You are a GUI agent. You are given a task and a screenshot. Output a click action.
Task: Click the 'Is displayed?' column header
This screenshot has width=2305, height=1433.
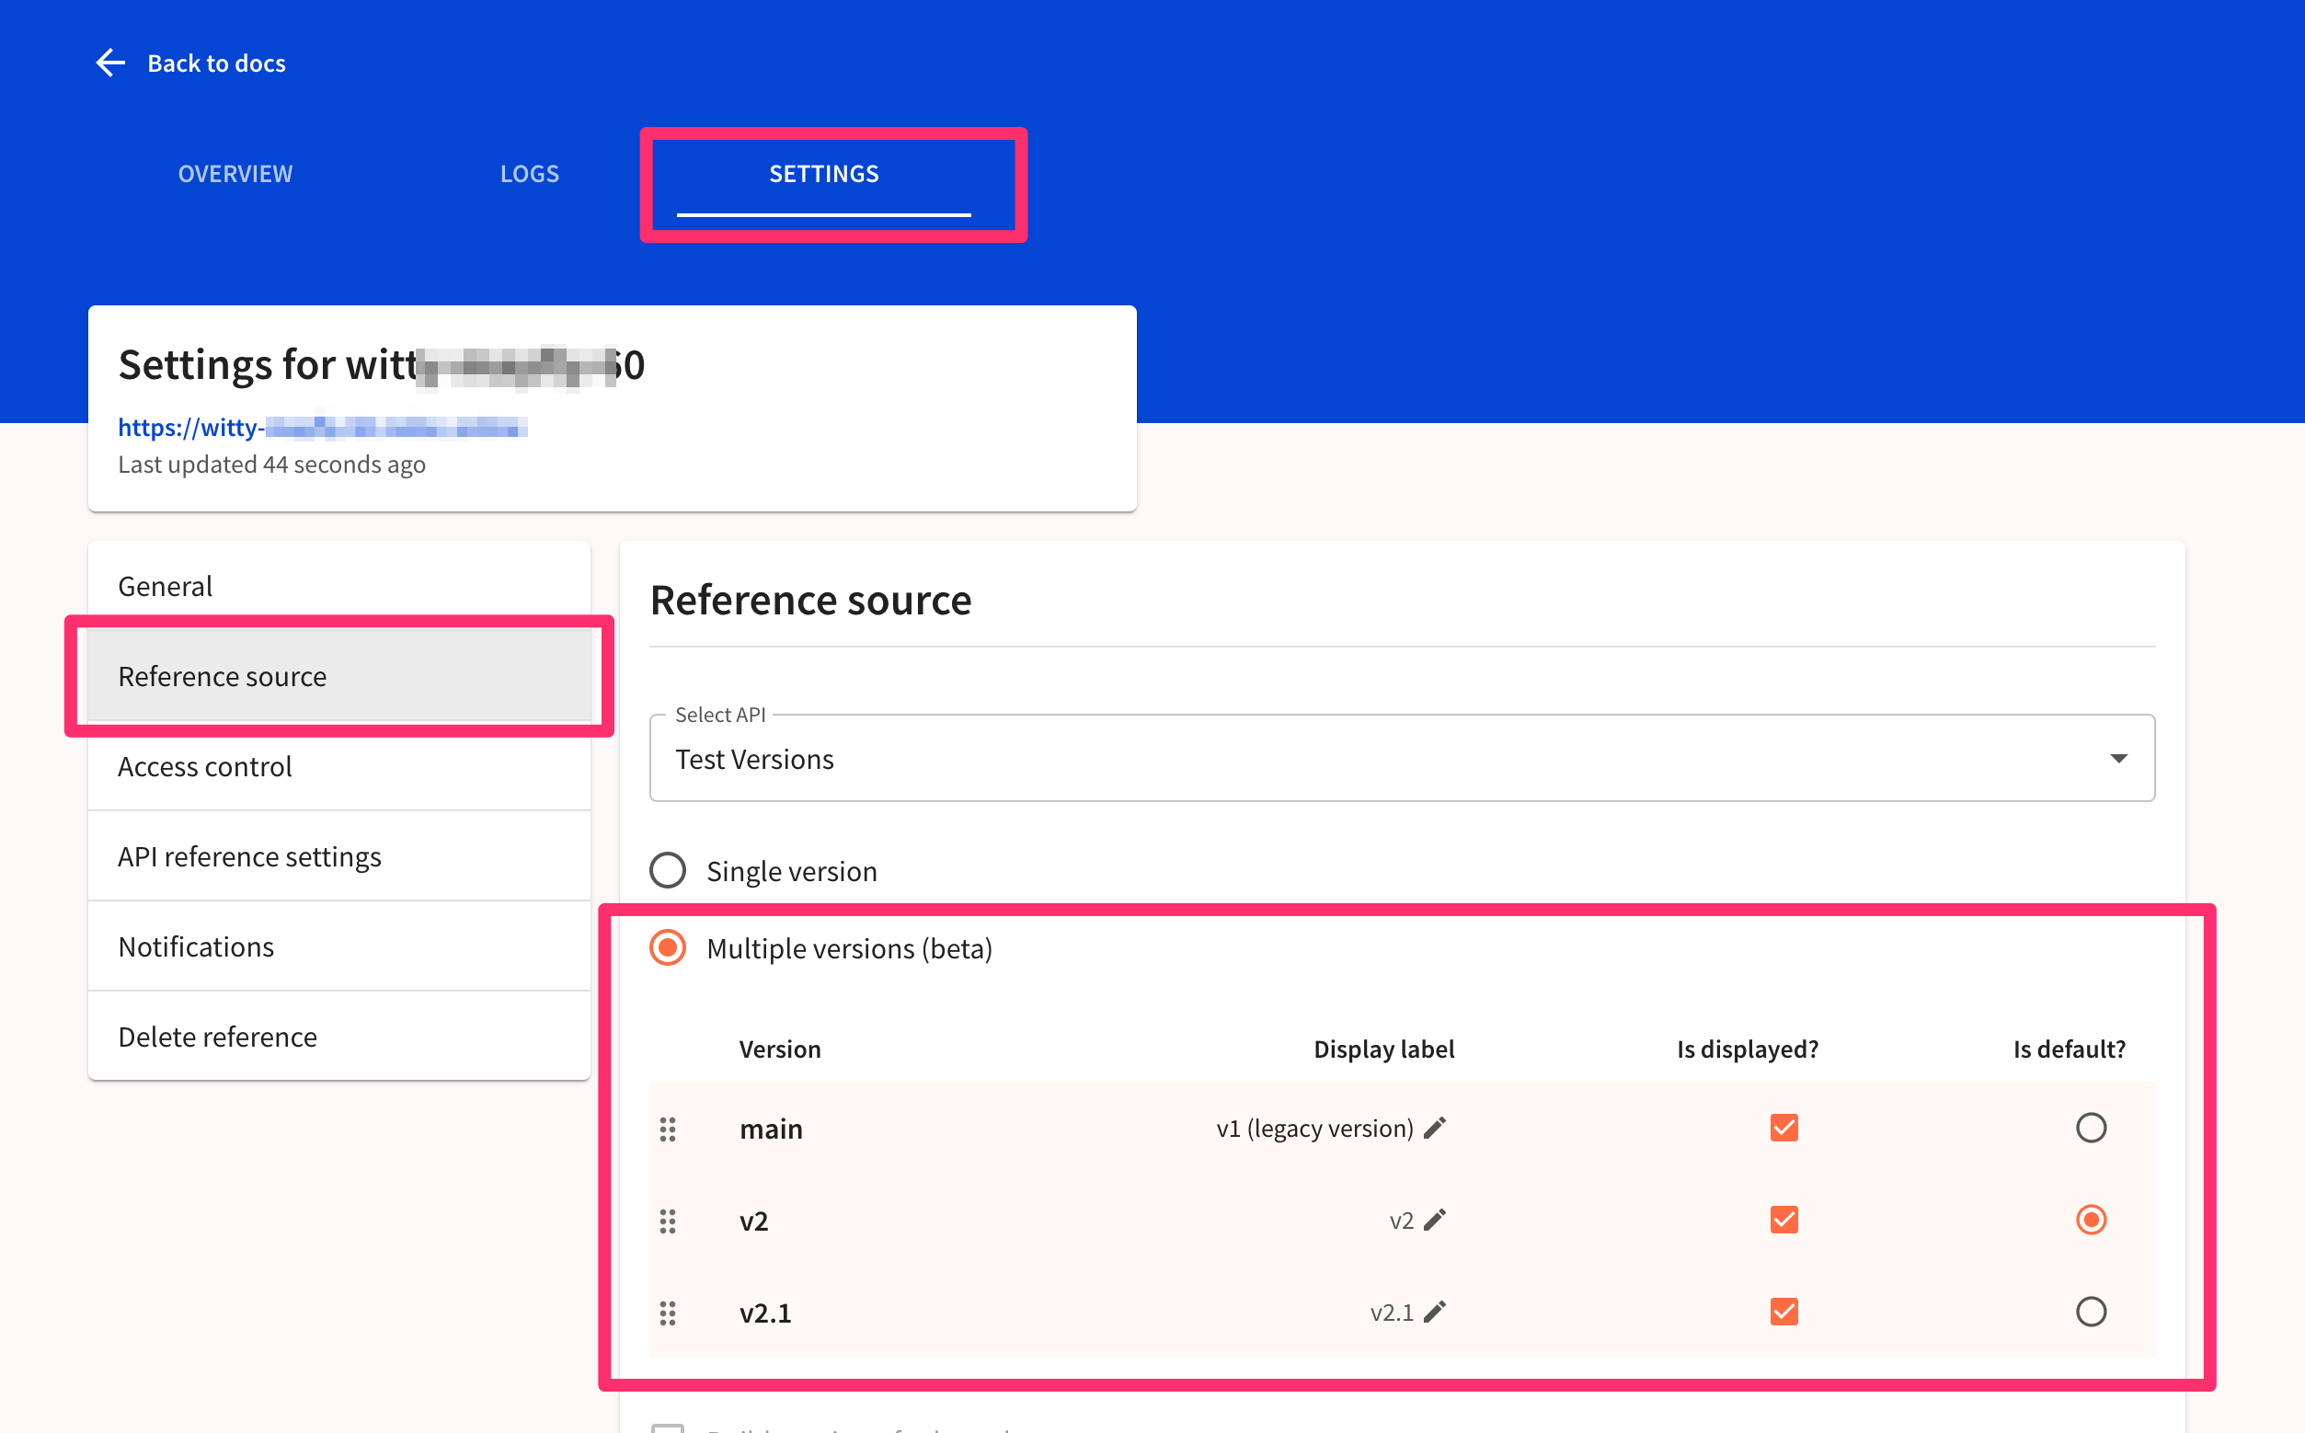point(1747,1049)
